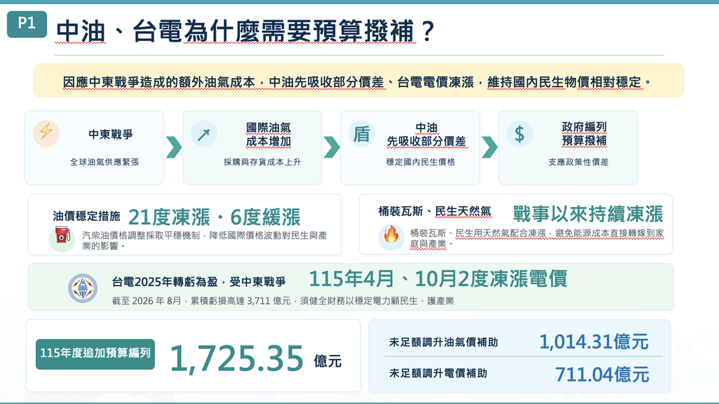Click the yellow summary banner starting 因應中東戰爭

[x=358, y=81]
